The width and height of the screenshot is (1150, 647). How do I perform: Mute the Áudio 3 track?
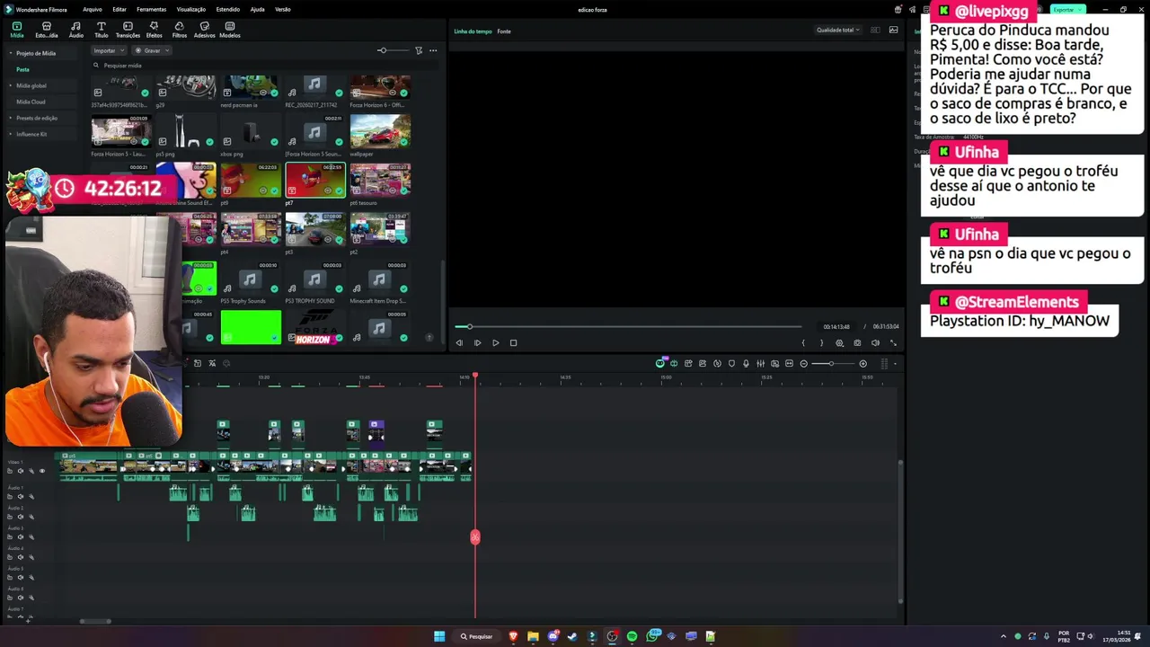coord(21,536)
